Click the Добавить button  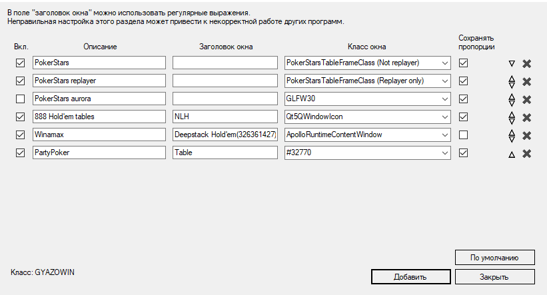(x=410, y=277)
